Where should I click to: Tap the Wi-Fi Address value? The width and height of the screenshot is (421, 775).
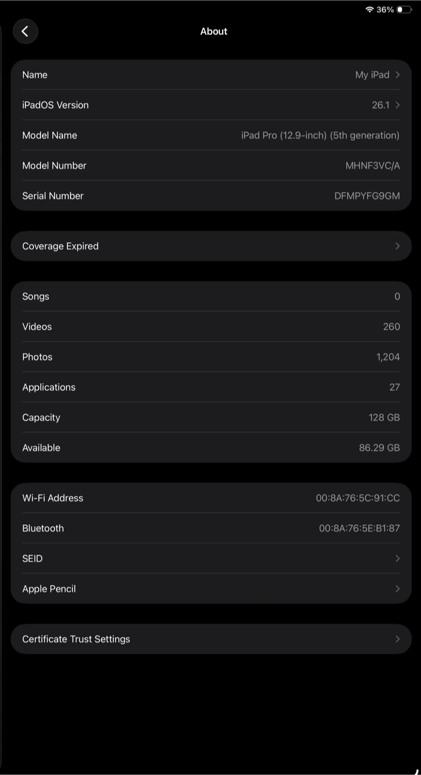pos(357,498)
